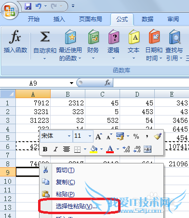
Task: Click the 自动求和 sigma icon
Action: coord(45,37)
